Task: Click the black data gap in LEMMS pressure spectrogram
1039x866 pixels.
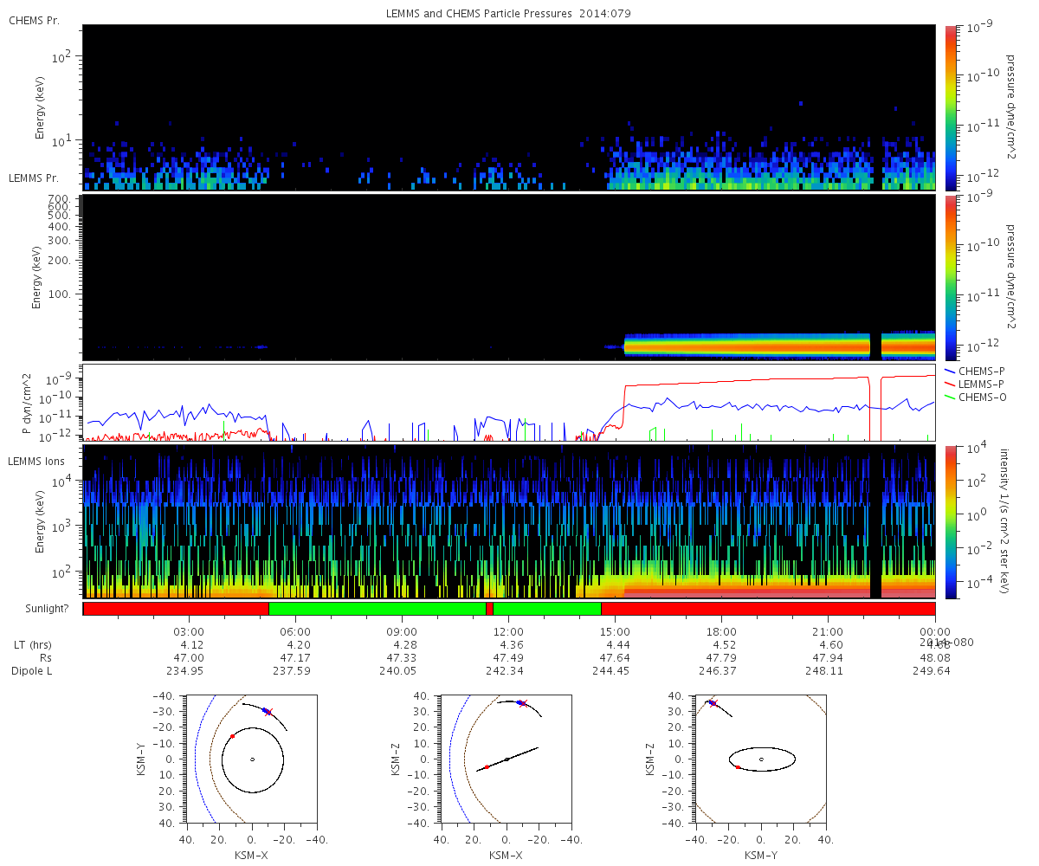Action: [875, 346]
